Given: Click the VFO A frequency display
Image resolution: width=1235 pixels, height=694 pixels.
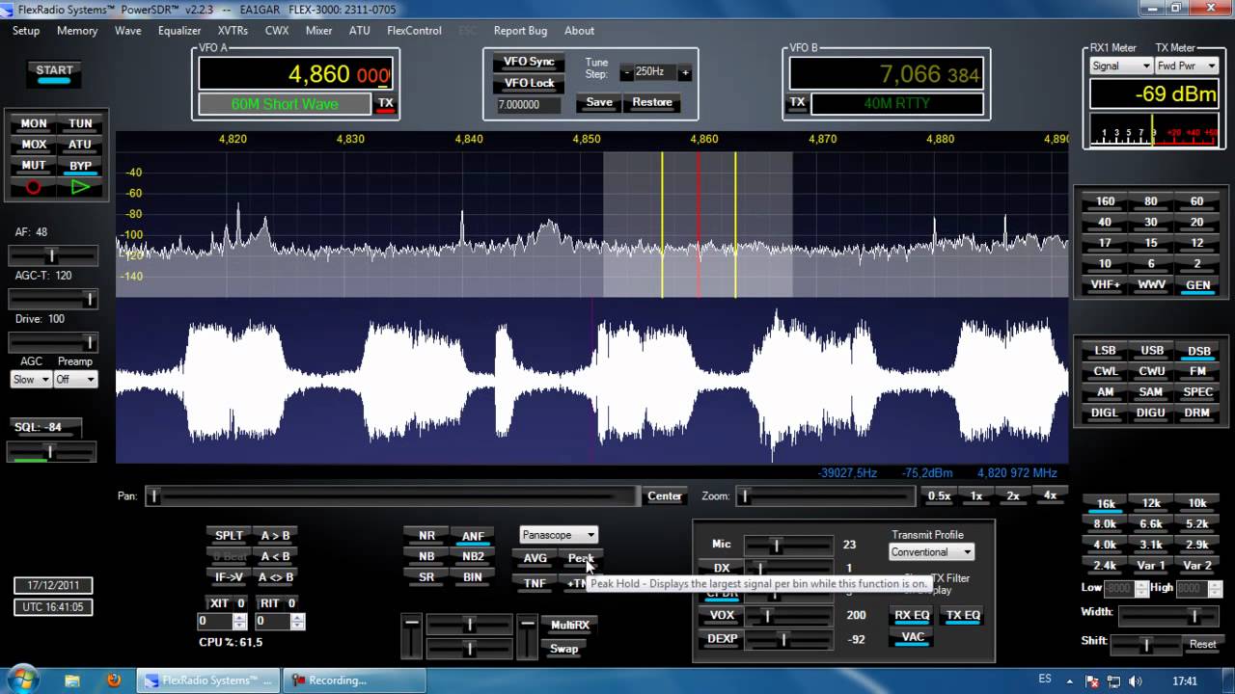Looking at the screenshot, I should [x=295, y=74].
